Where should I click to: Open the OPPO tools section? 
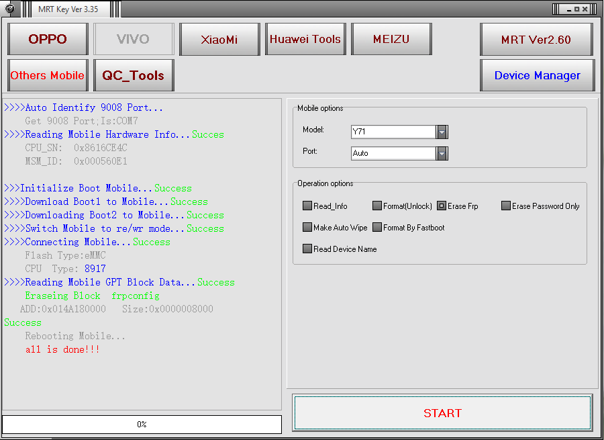pyautogui.click(x=48, y=39)
